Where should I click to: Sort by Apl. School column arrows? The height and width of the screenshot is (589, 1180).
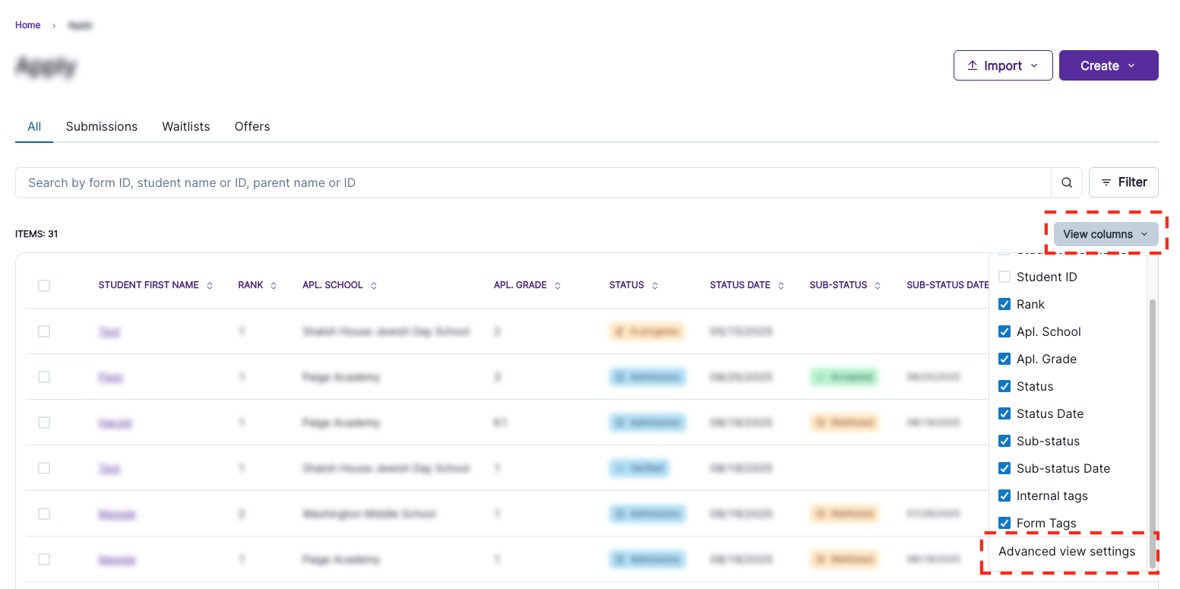(374, 286)
